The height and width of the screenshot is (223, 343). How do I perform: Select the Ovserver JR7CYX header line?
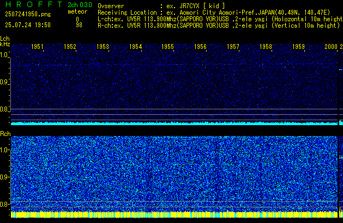[161, 6]
